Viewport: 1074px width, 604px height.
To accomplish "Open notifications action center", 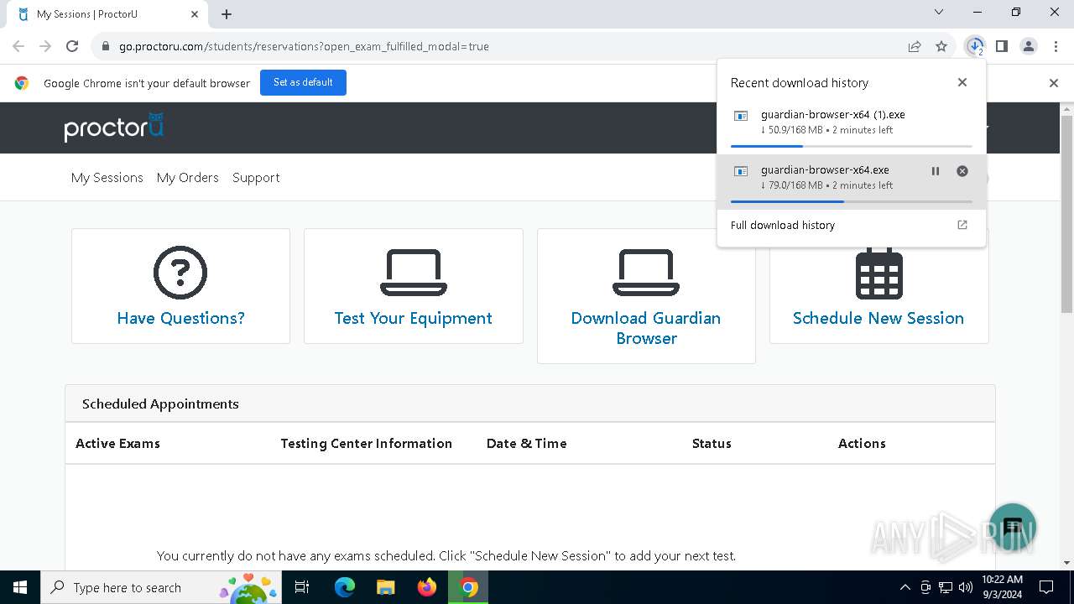I will point(1046,587).
